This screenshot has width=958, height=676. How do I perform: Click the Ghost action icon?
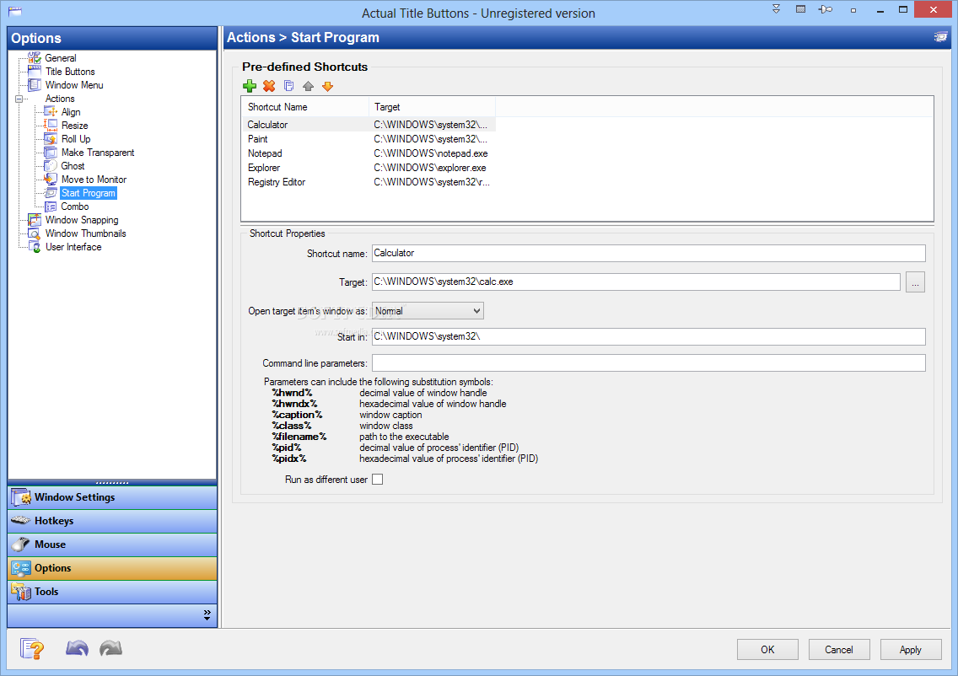(51, 165)
